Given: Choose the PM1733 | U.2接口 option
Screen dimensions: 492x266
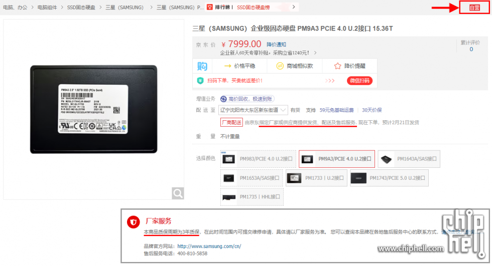Looking at the screenshot, I should click(316, 178).
